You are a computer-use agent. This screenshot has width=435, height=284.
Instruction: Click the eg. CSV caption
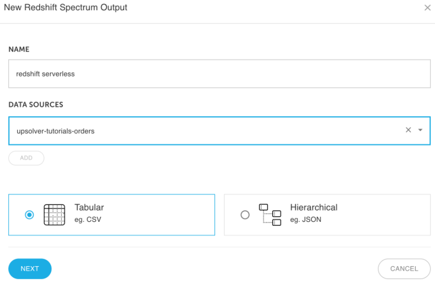pyautogui.click(x=88, y=219)
